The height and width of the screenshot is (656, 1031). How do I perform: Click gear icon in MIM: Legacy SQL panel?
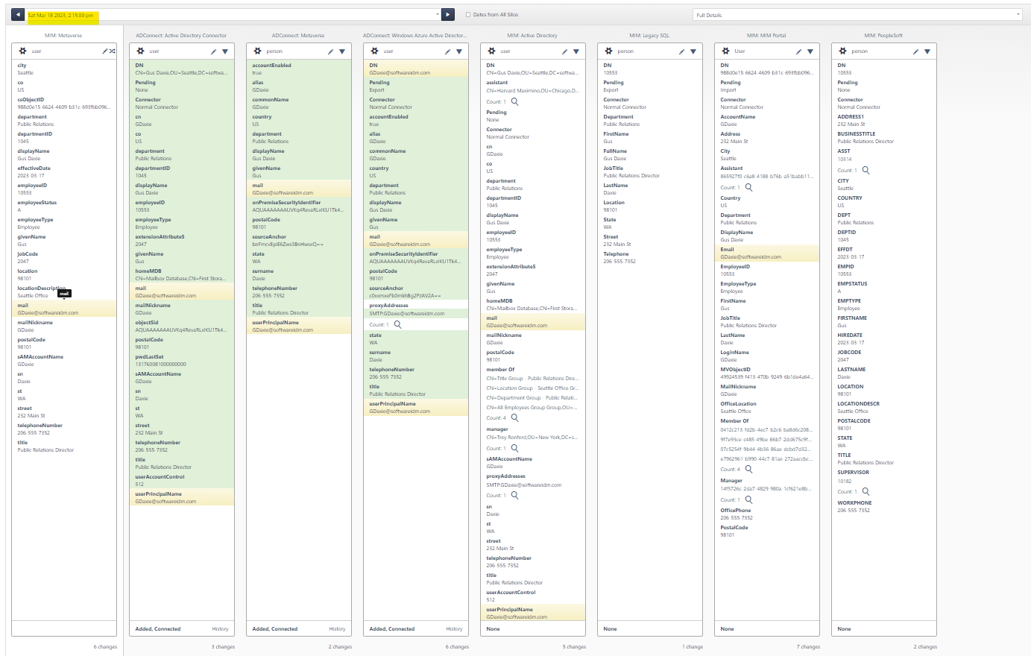pos(609,51)
